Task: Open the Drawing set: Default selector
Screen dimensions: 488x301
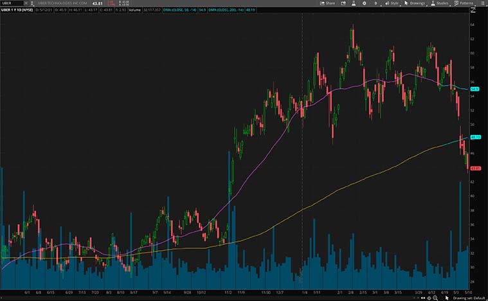Action: (x=469, y=296)
